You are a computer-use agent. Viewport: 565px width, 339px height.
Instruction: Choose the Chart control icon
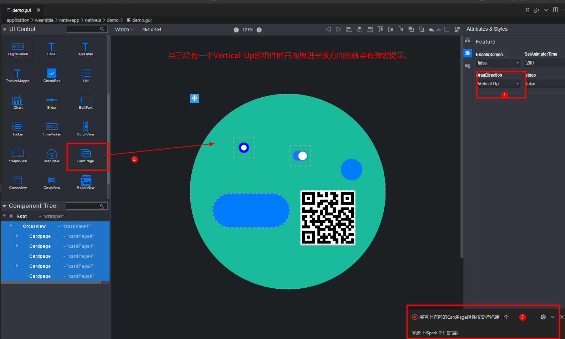18,100
